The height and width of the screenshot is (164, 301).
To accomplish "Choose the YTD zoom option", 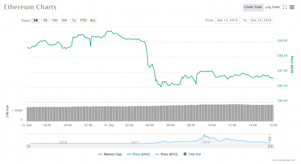I will point(83,20).
